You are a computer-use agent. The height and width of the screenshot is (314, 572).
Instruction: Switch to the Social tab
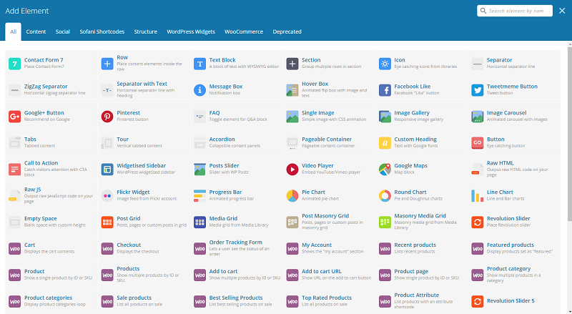click(63, 31)
